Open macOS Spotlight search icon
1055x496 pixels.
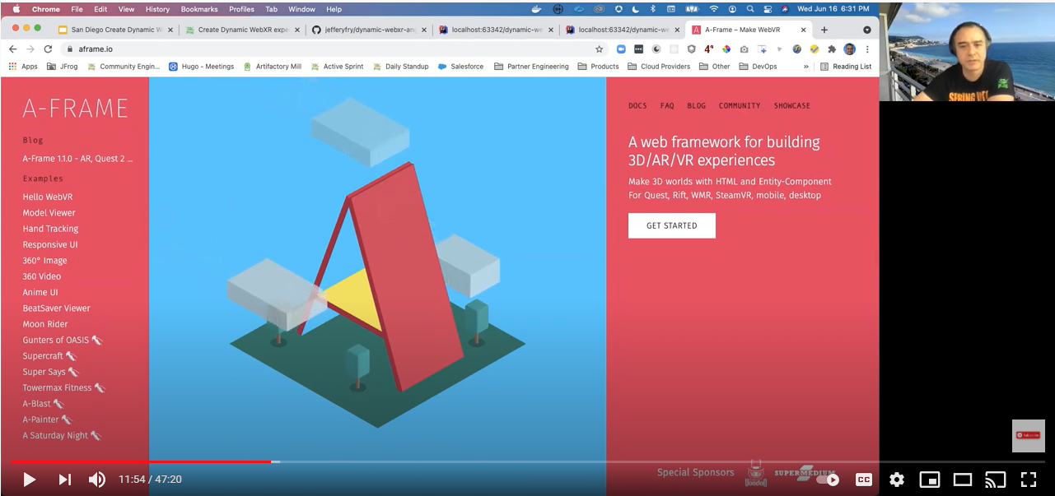(749, 9)
